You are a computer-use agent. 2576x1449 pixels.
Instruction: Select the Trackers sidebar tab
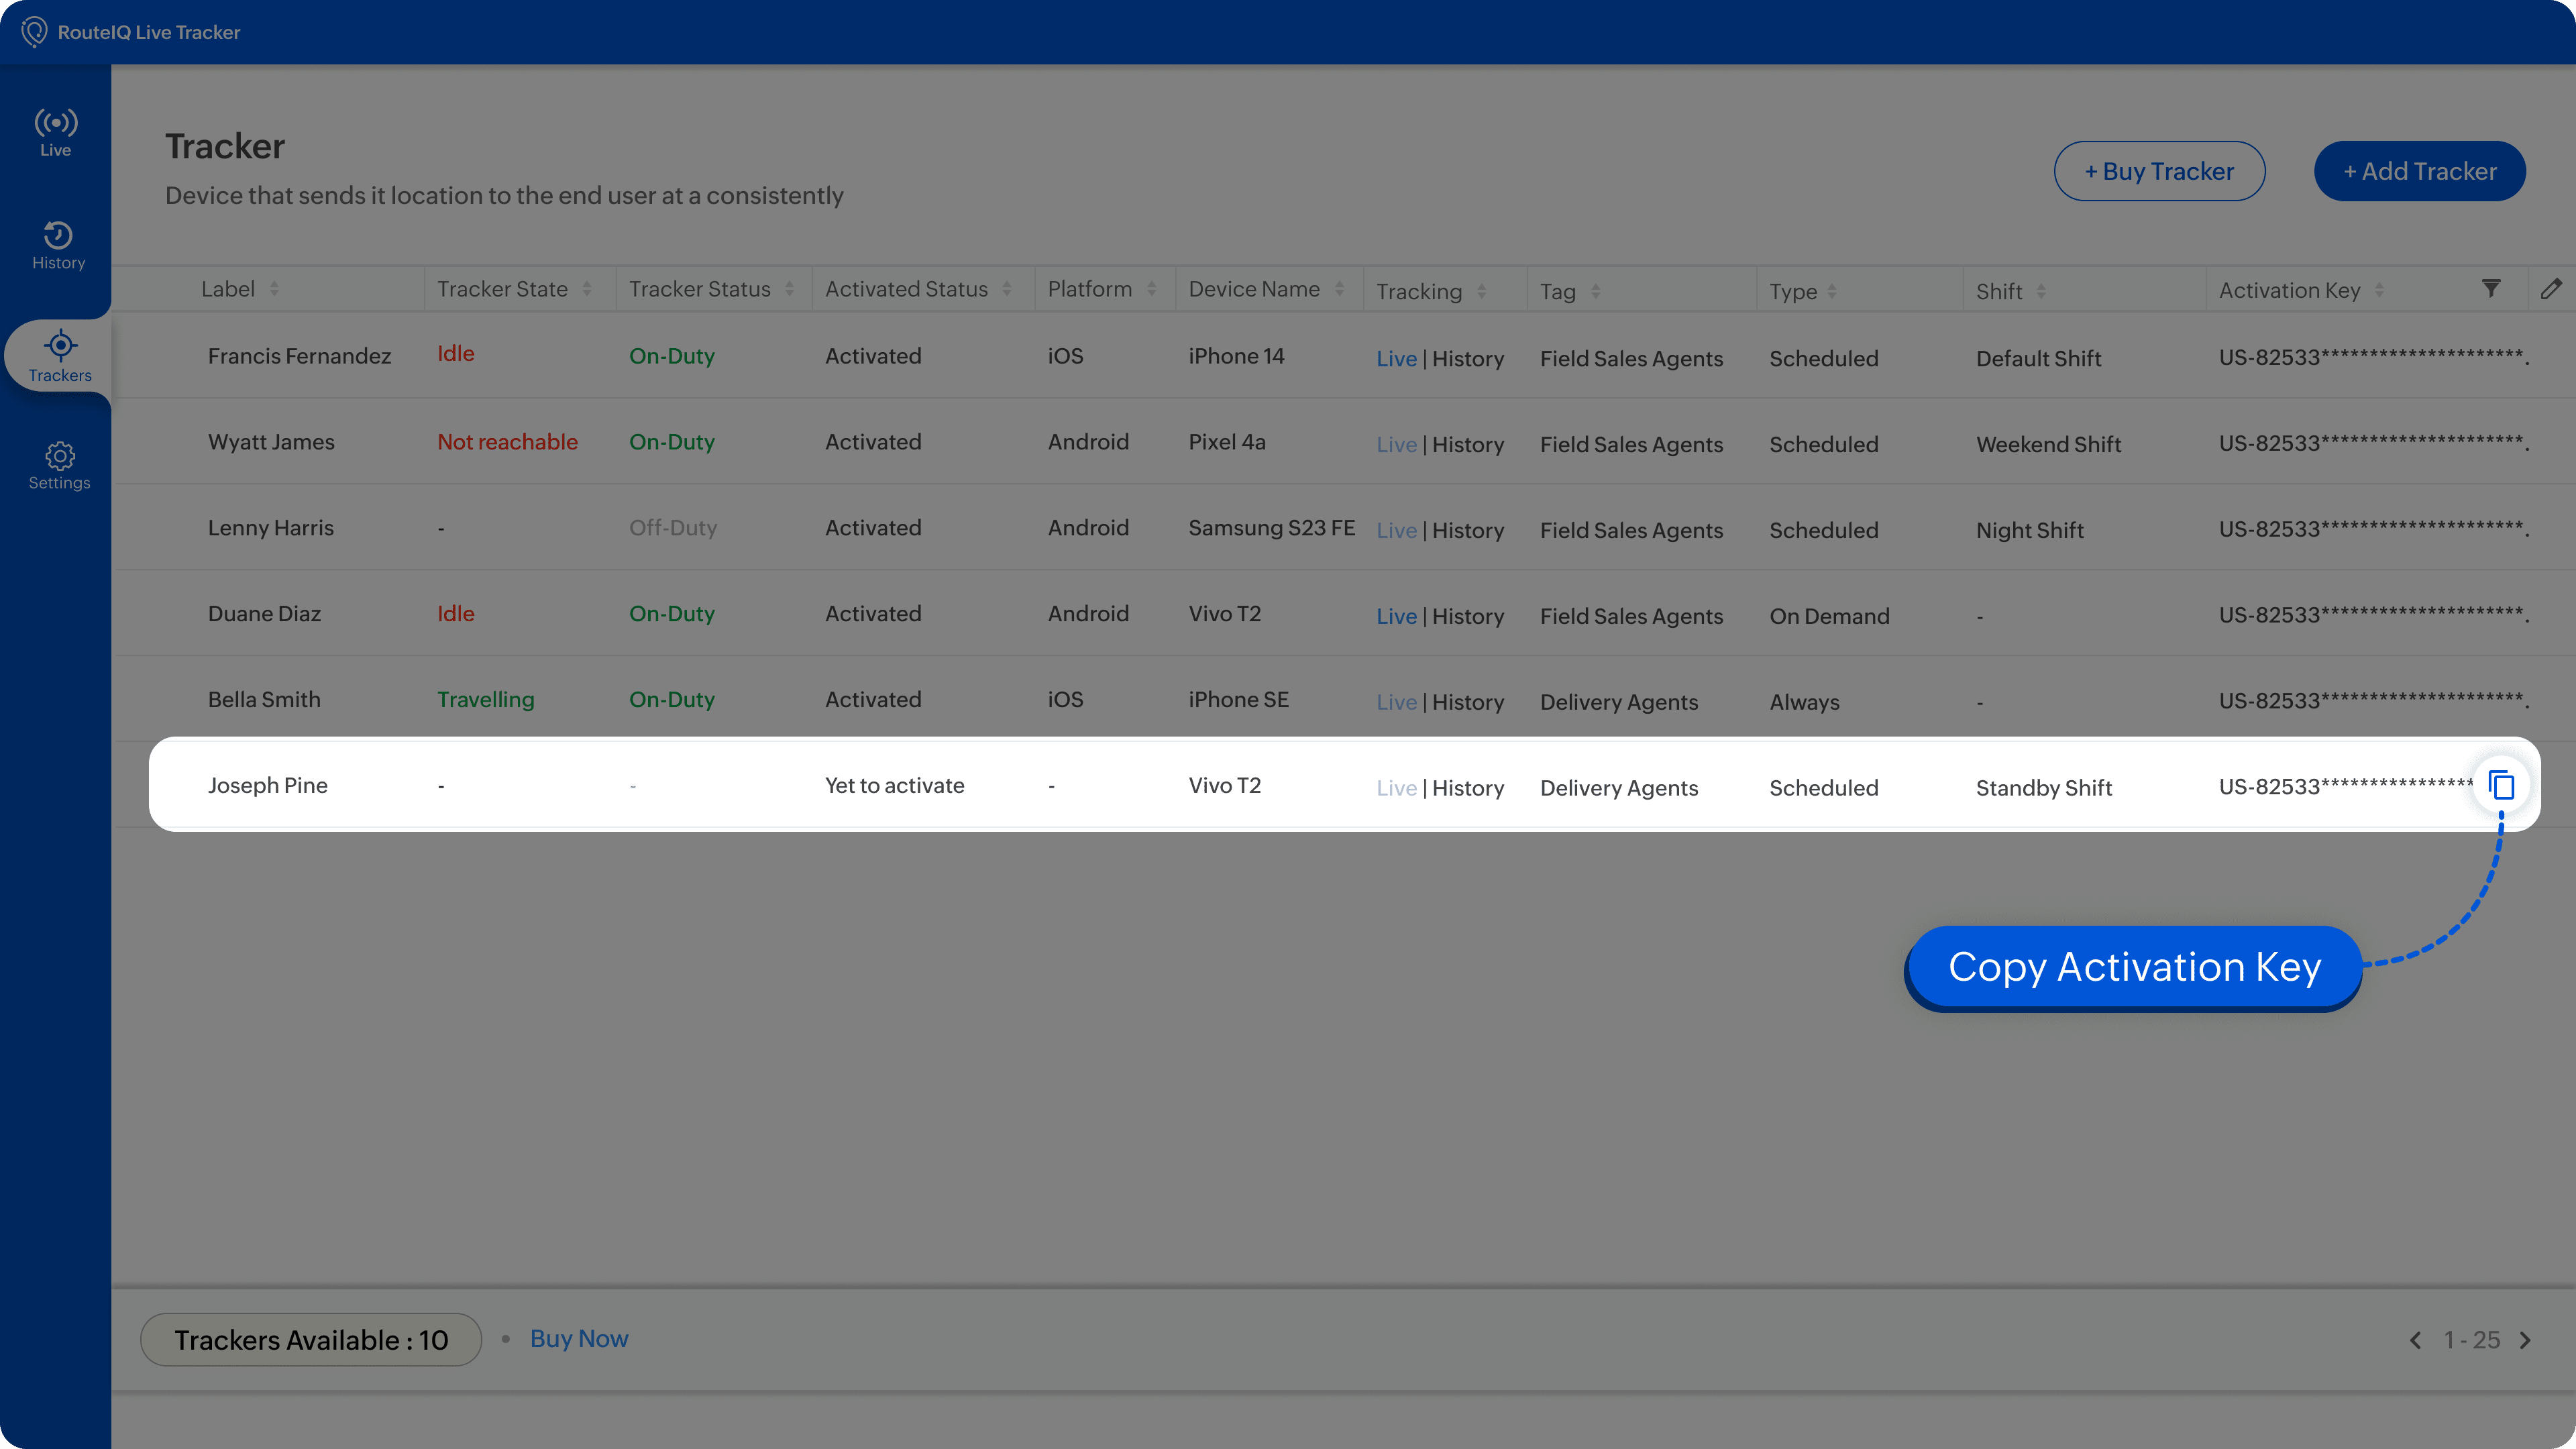pyautogui.click(x=59, y=356)
